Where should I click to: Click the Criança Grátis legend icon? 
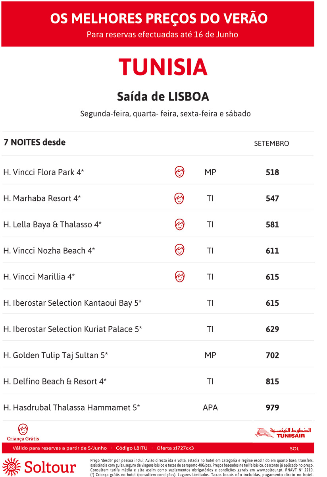[23, 429]
